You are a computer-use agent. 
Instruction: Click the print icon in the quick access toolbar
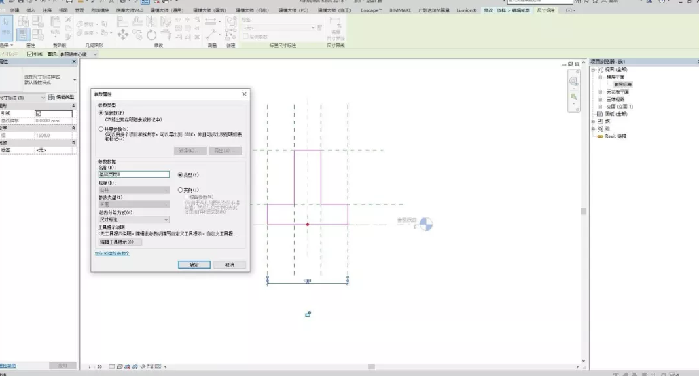[x=69, y=2]
